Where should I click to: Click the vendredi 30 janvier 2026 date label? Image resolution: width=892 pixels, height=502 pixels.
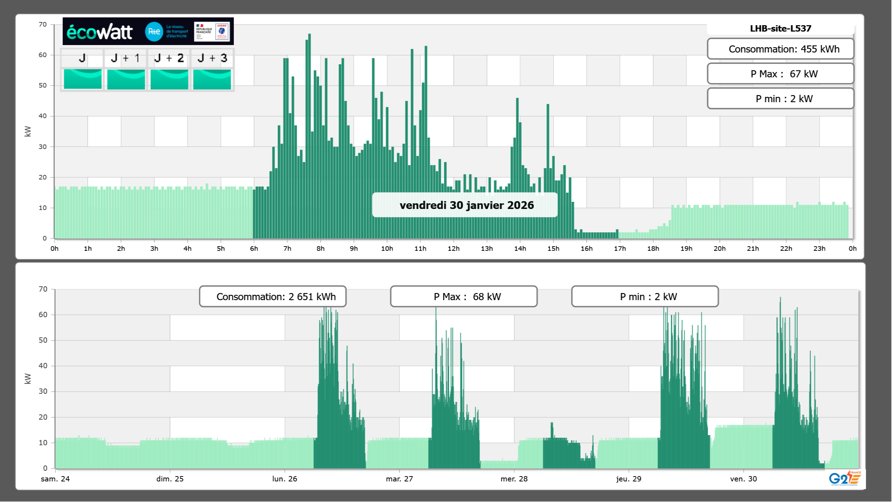[x=466, y=205]
